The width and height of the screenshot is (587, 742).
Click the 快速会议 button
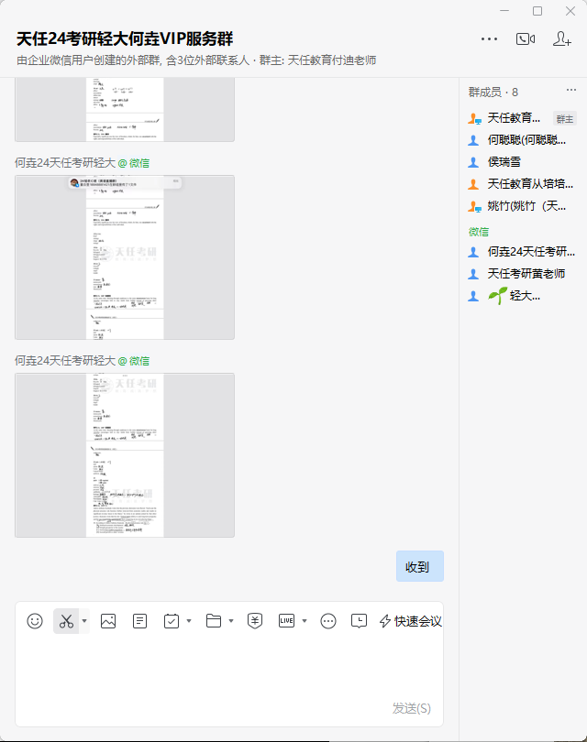(411, 621)
